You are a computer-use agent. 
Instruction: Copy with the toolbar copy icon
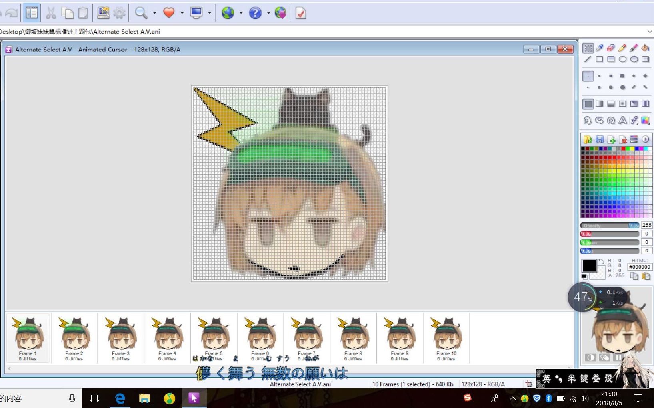pos(67,13)
